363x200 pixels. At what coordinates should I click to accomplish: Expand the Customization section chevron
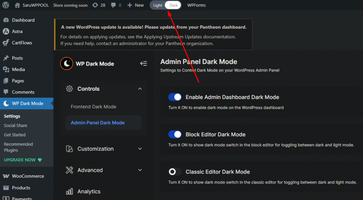140,149
